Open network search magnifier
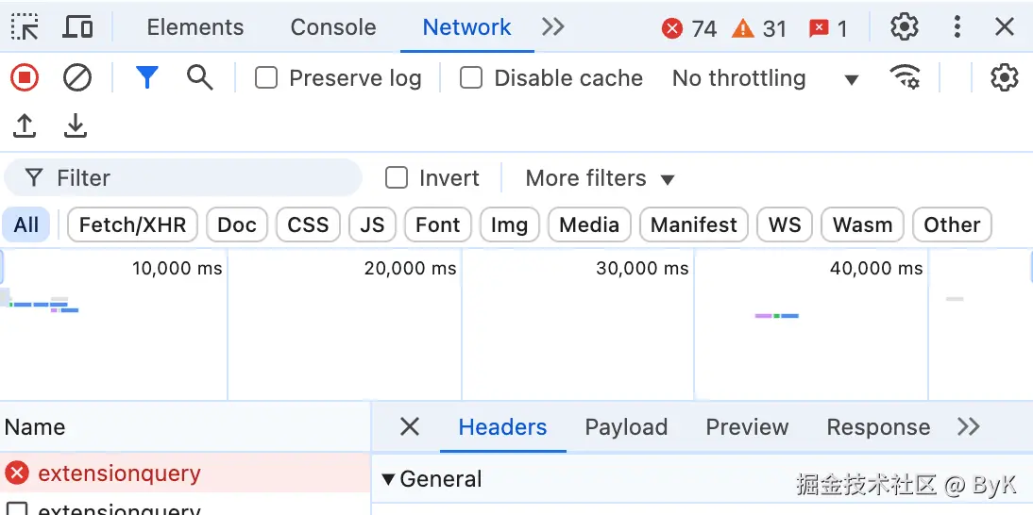The image size is (1033, 515). point(199,78)
